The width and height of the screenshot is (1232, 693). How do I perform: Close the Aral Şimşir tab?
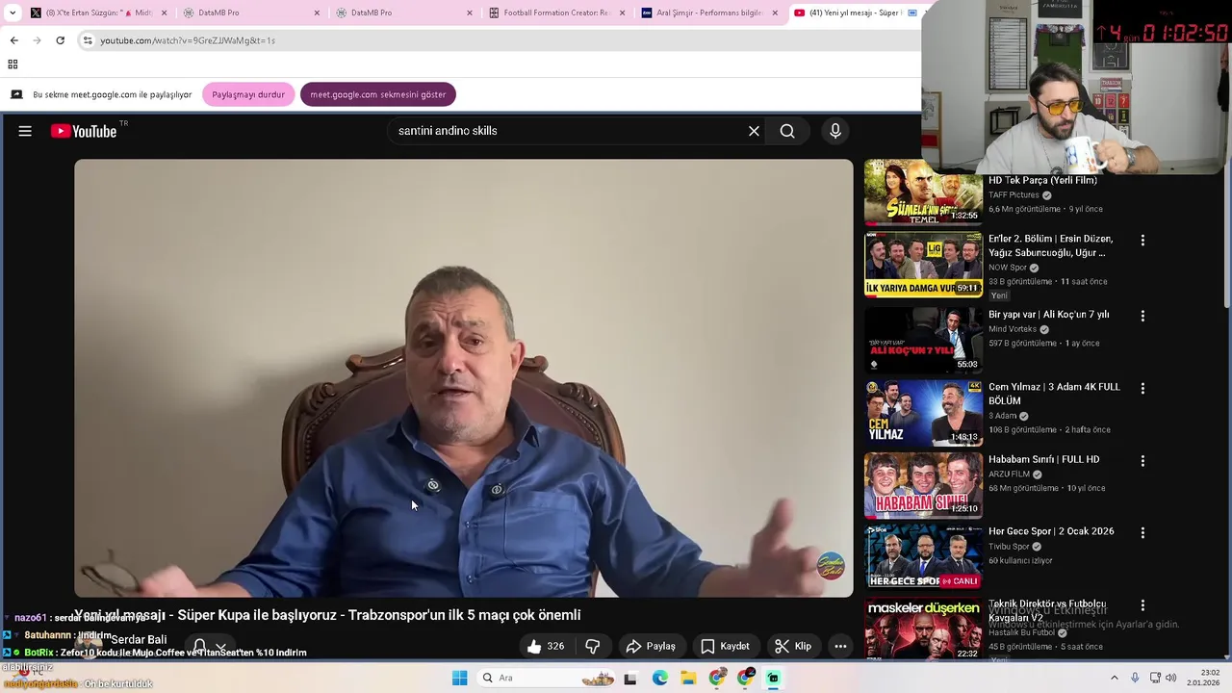click(775, 13)
